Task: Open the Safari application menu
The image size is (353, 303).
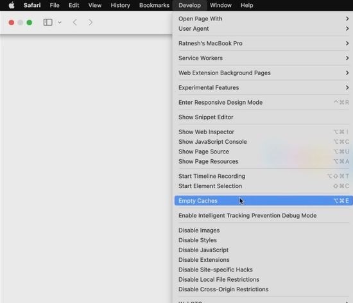Action: (x=32, y=5)
